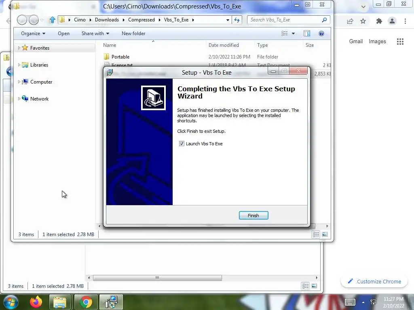Select Vbs_To_Exe in the address breadcrumb

coord(176,20)
